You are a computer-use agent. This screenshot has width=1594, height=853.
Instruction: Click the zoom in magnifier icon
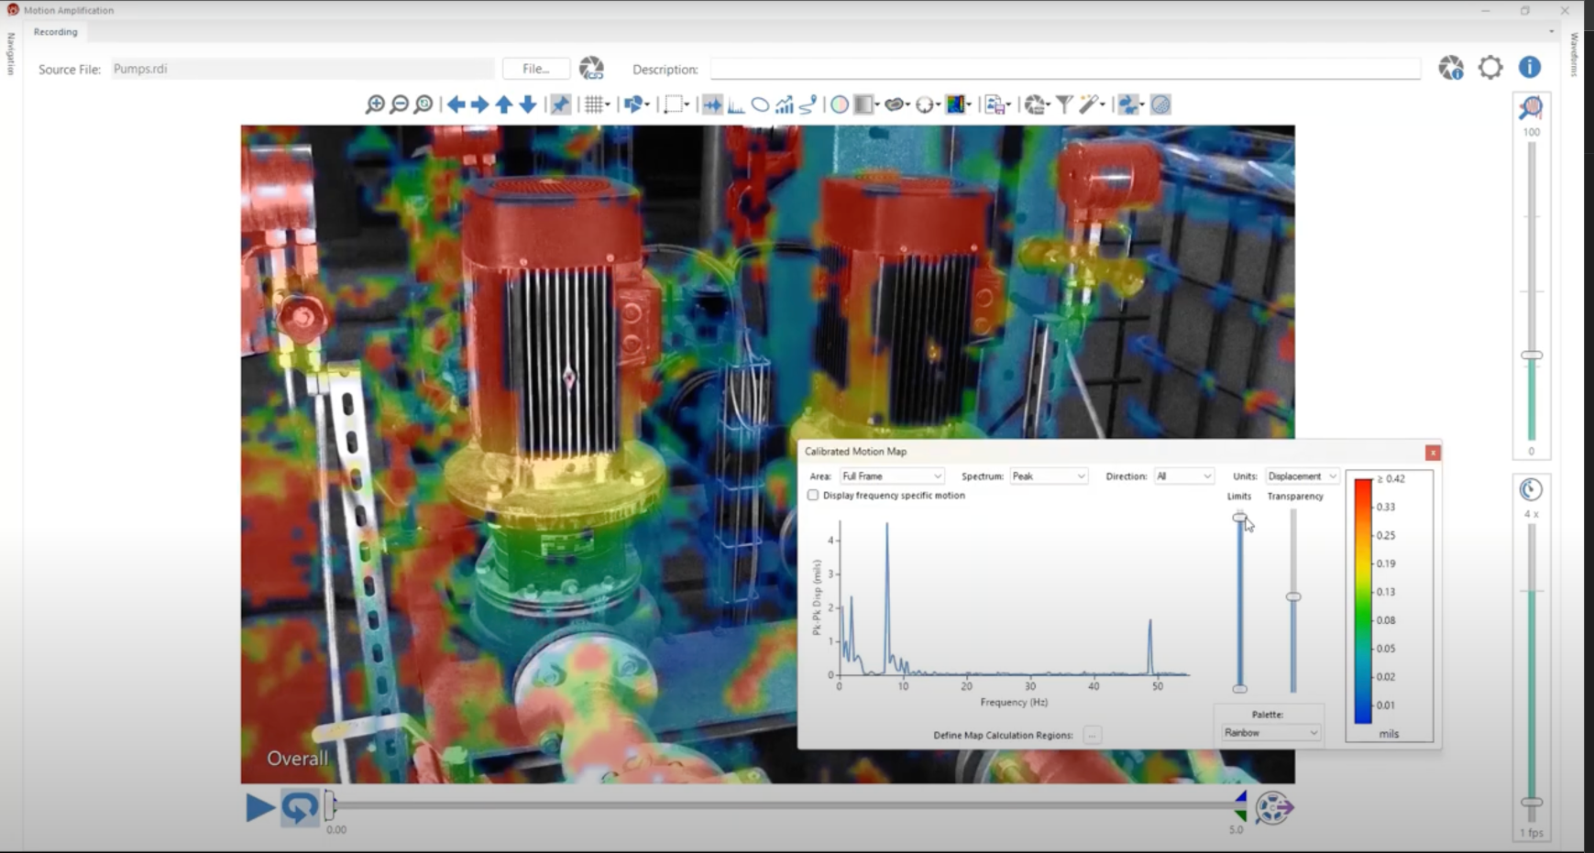pos(374,104)
